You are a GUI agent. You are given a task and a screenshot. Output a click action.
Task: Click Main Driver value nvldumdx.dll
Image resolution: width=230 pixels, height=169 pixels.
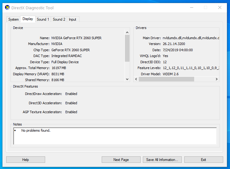click(x=191, y=38)
